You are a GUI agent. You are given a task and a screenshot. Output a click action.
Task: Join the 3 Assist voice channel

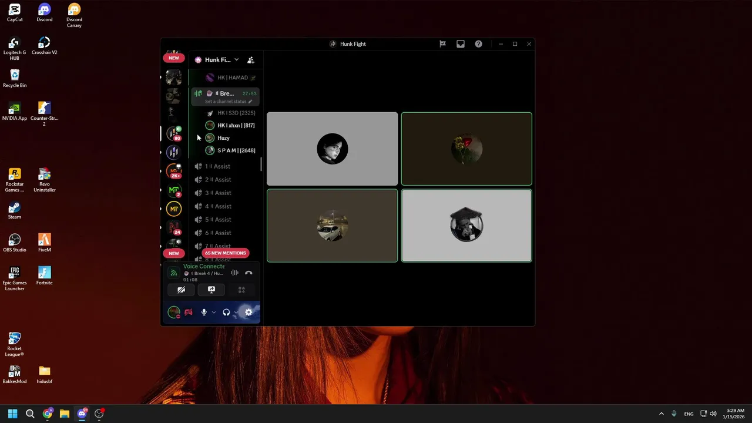pyautogui.click(x=225, y=193)
